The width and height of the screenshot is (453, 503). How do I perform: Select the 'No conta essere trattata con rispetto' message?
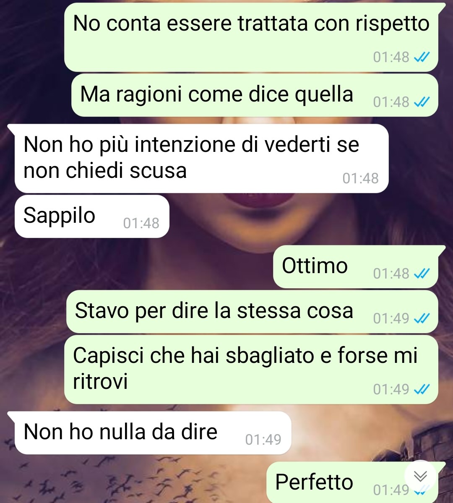tap(251, 37)
